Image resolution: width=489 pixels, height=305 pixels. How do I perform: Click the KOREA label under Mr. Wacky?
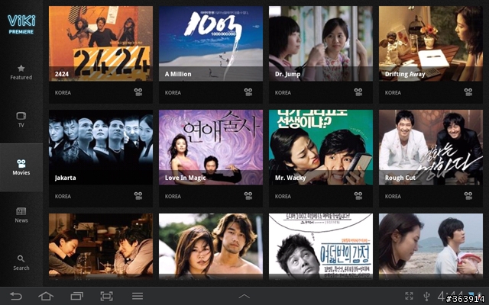[283, 196]
